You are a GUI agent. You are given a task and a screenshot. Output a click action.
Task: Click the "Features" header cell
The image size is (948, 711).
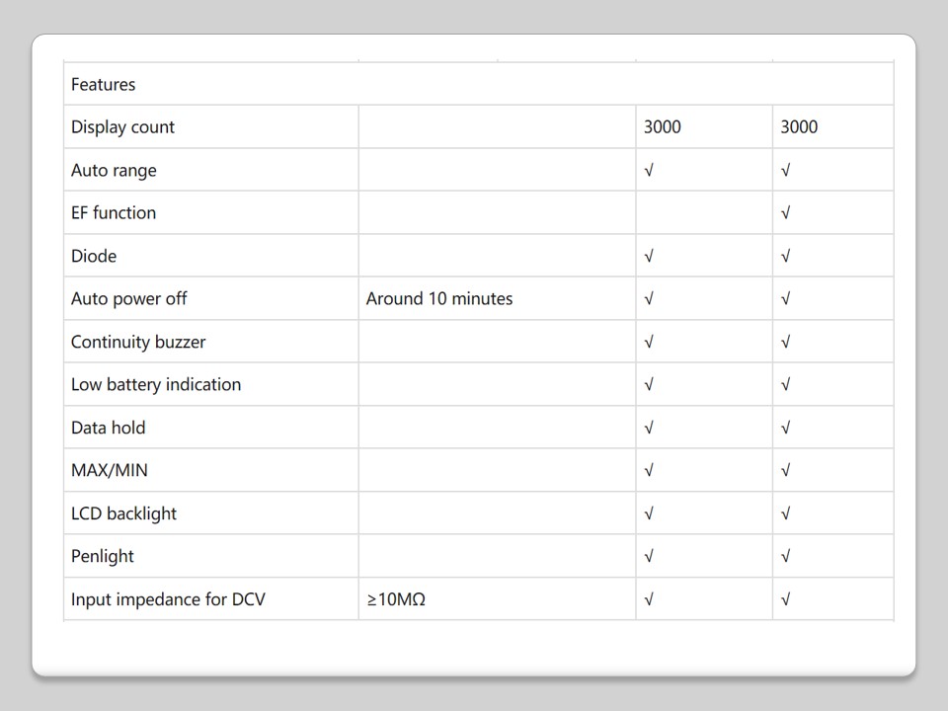tap(104, 85)
